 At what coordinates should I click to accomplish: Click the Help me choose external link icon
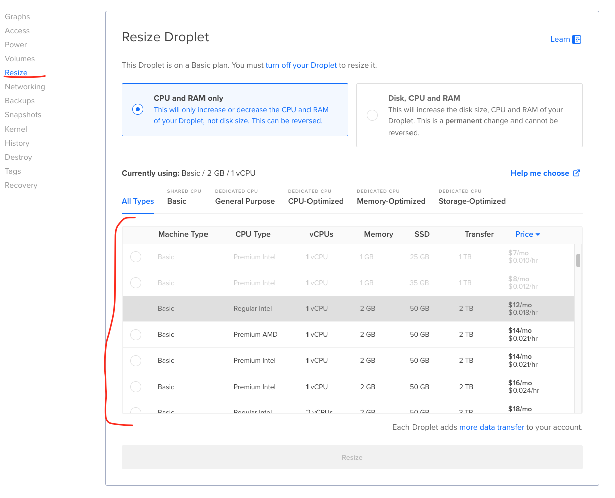[x=577, y=173]
